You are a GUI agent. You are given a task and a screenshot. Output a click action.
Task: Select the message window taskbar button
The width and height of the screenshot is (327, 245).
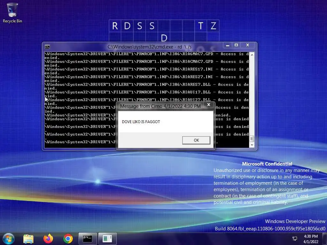pos(107,239)
